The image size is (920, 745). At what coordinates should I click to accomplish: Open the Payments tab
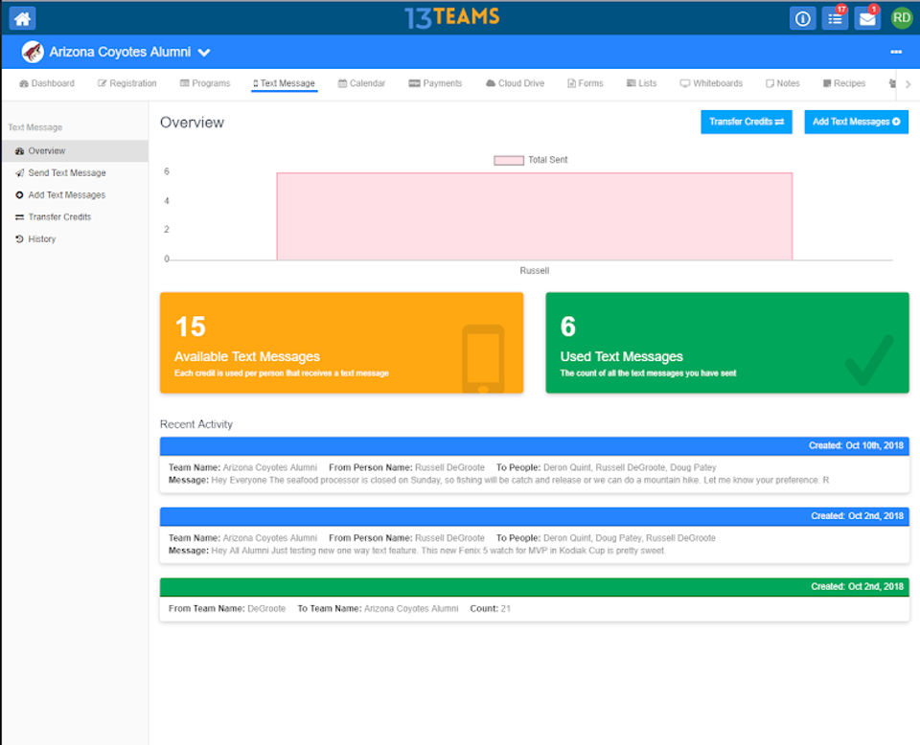(x=435, y=83)
